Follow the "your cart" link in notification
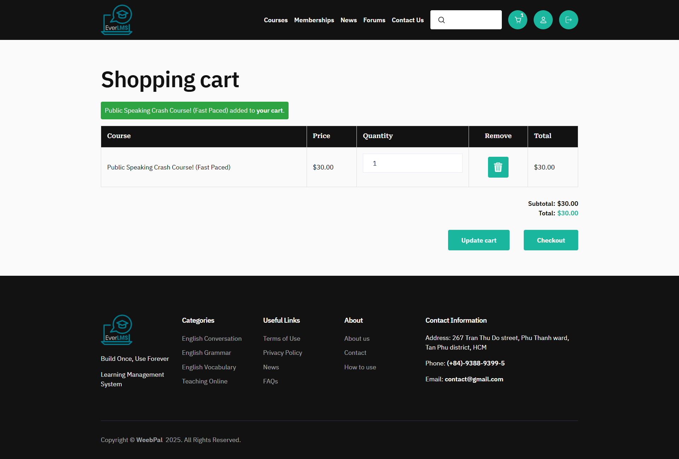Image resolution: width=679 pixels, height=459 pixels. click(x=269, y=111)
